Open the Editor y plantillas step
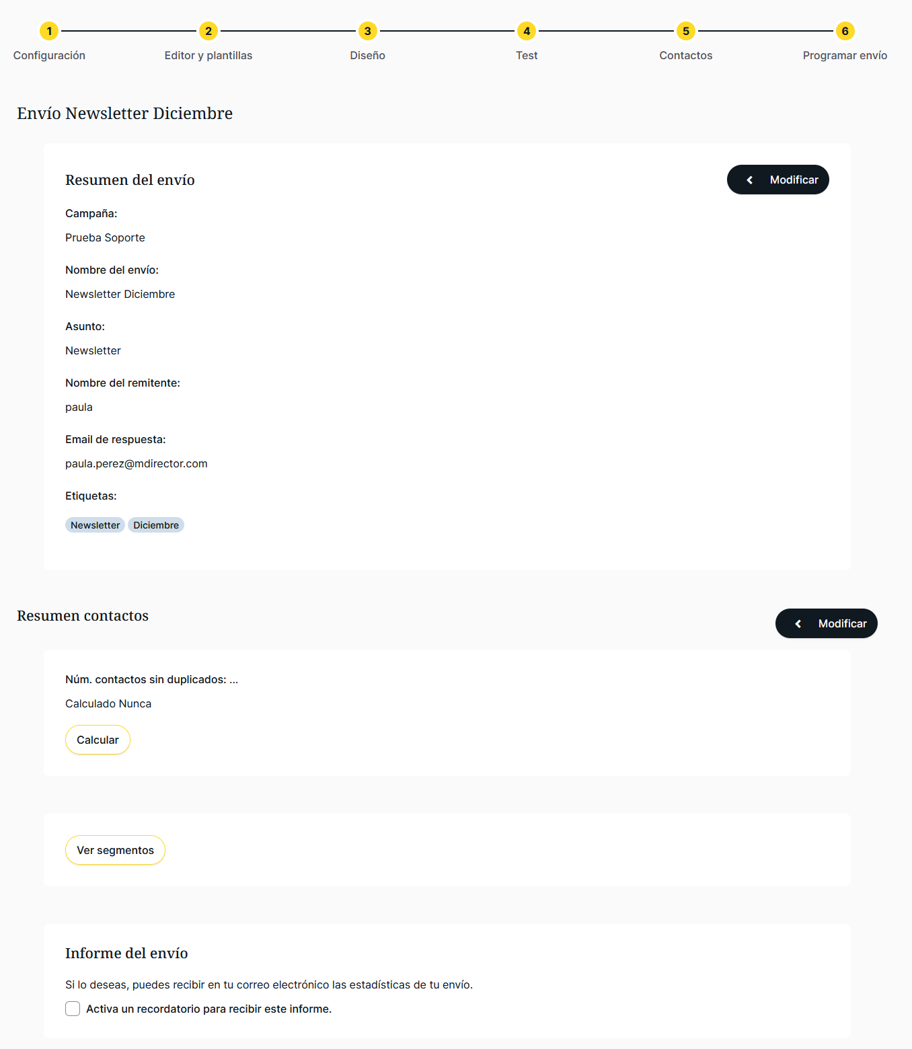This screenshot has height=1049, width=912. 208,56
